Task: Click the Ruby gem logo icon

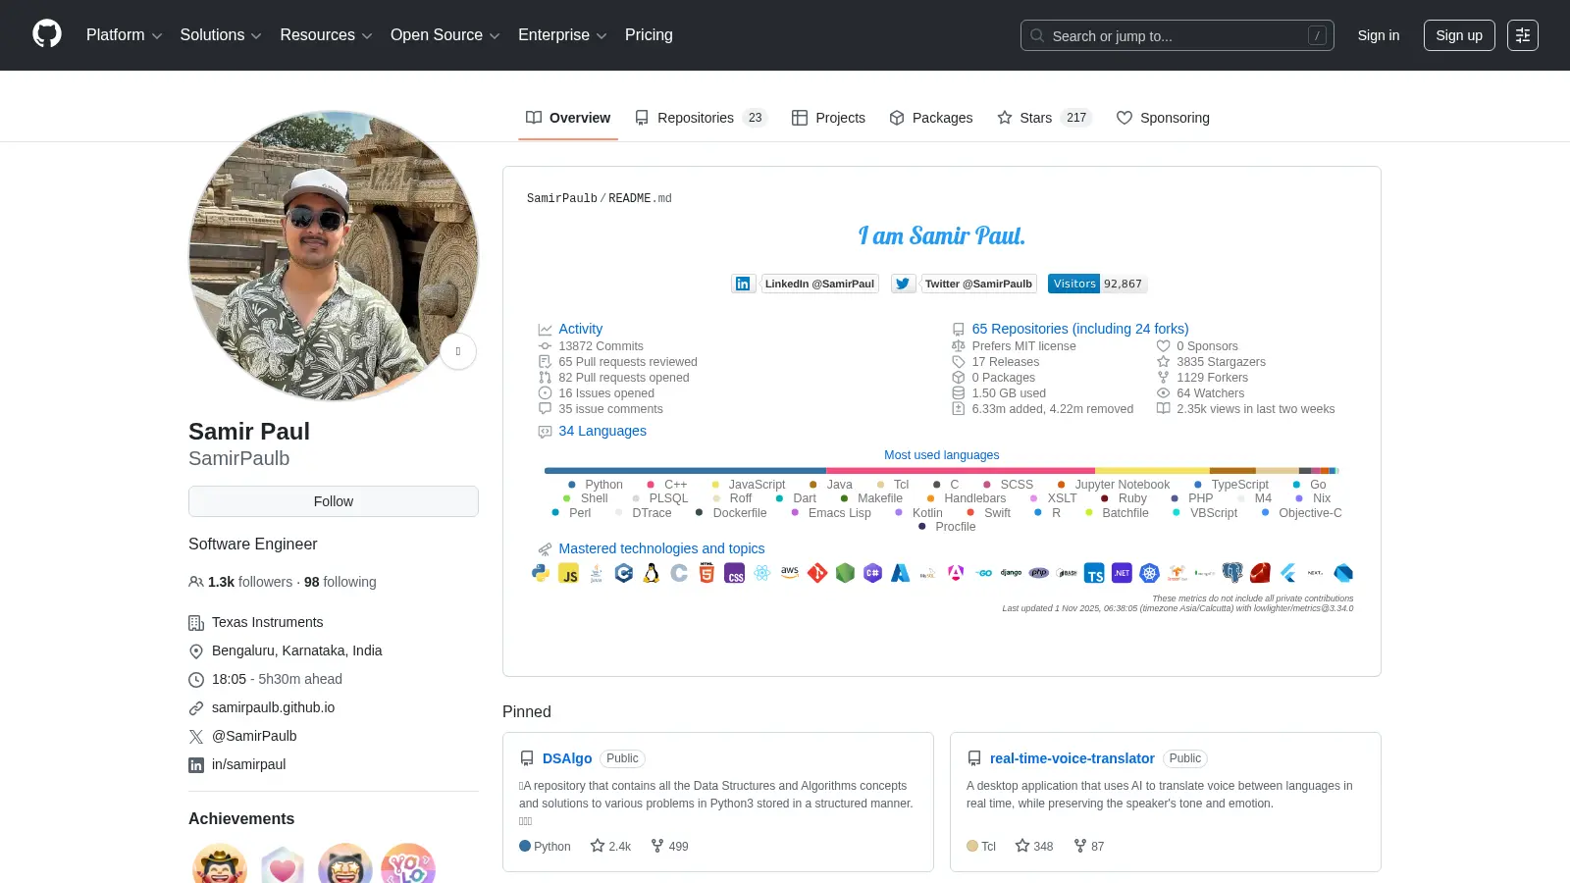Action: click(x=1261, y=574)
